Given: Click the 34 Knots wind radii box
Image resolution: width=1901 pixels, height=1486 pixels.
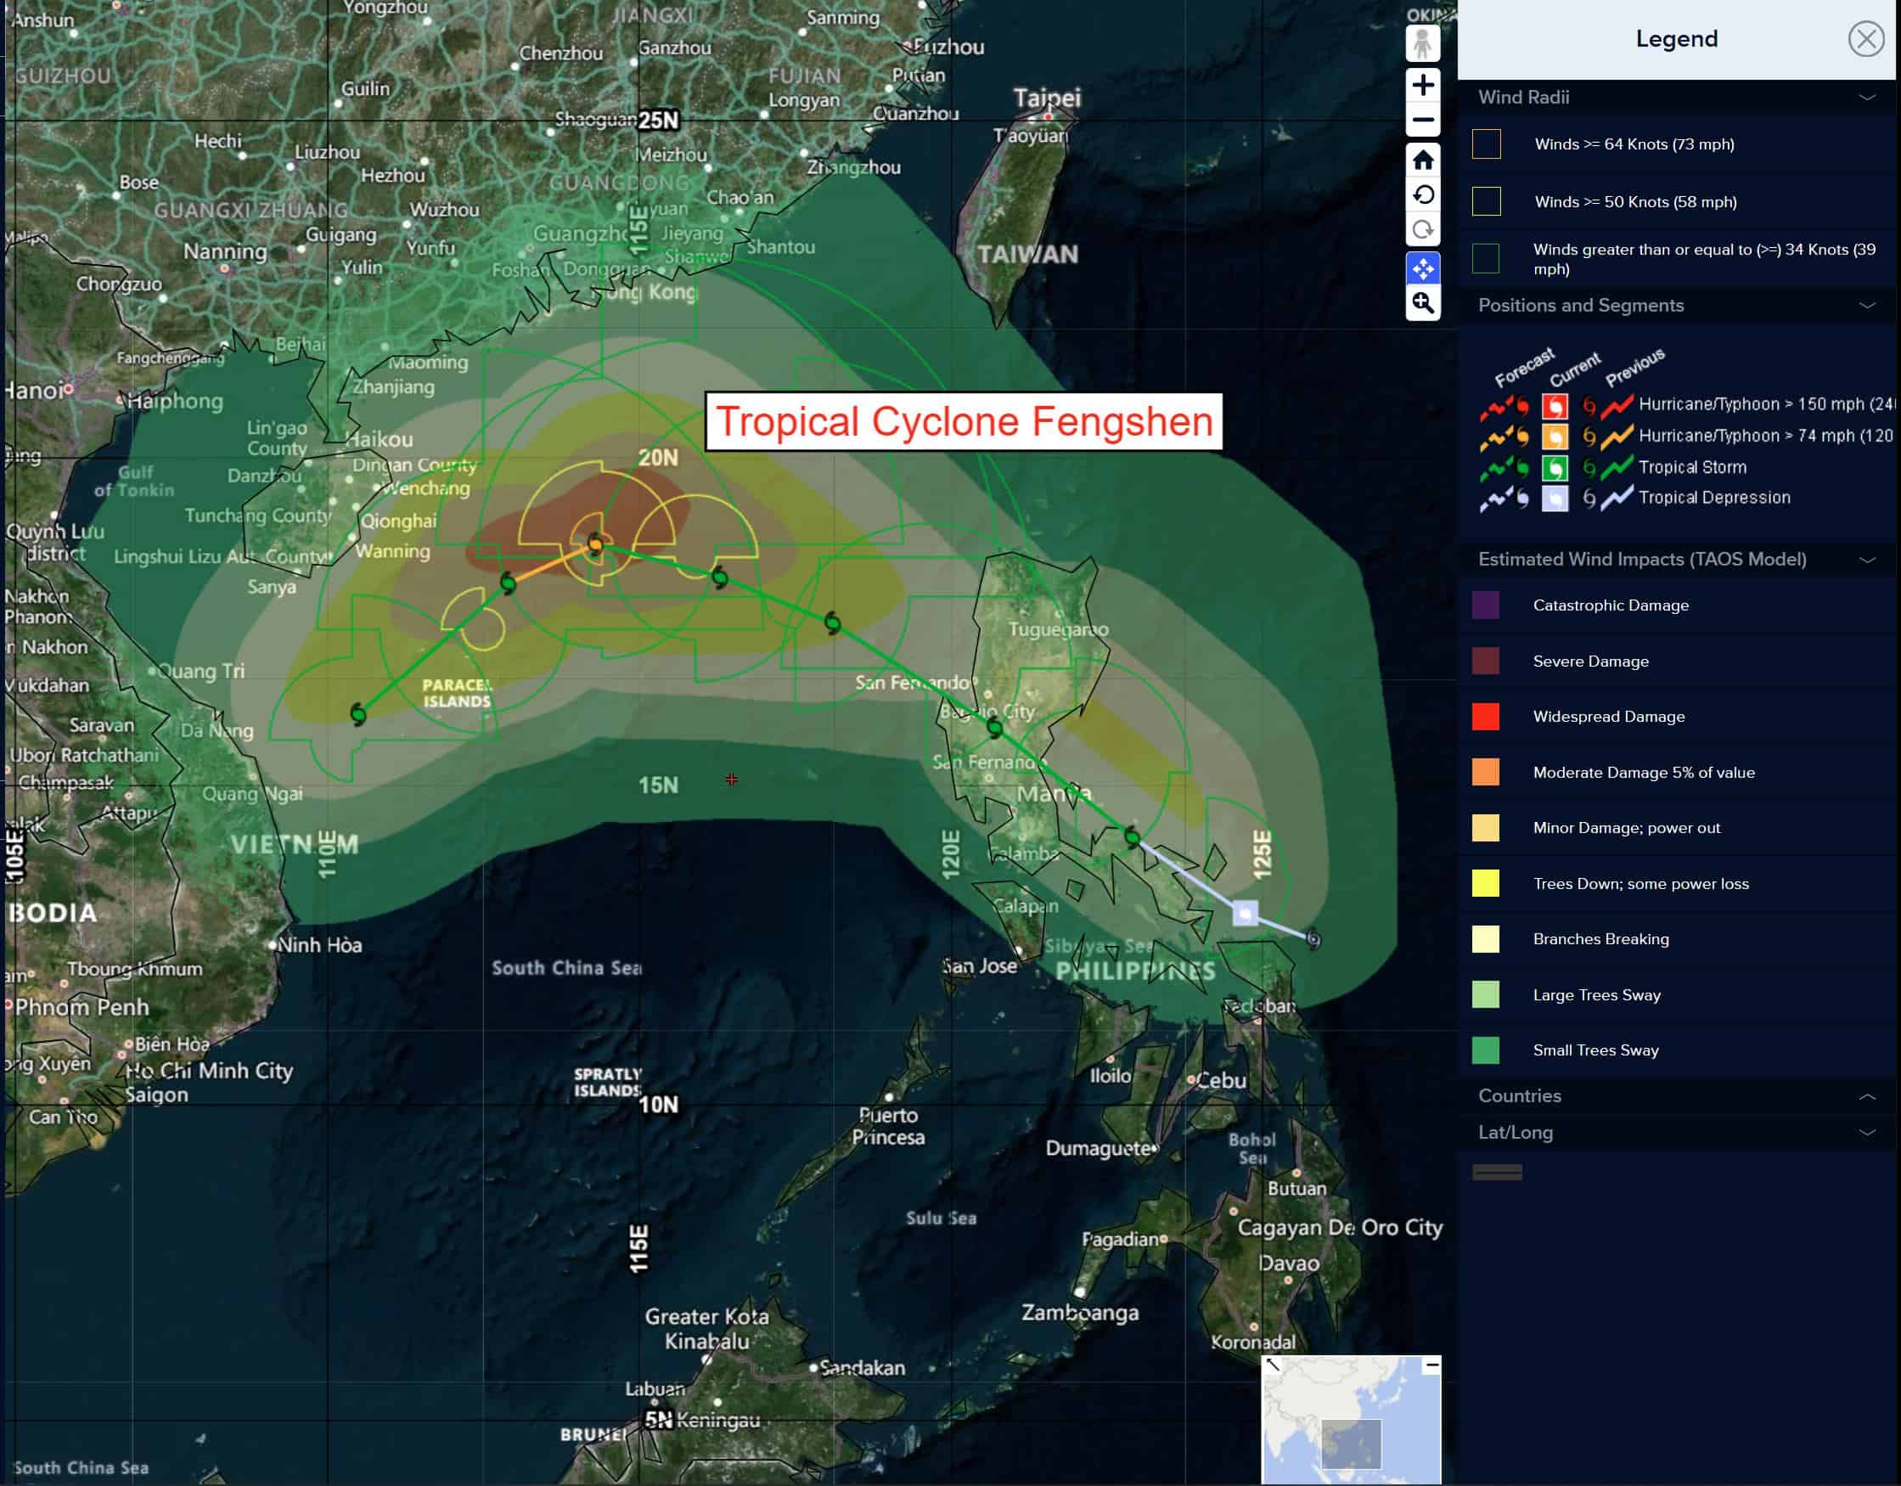Looking at the screenshot, I should [1486, 258].
